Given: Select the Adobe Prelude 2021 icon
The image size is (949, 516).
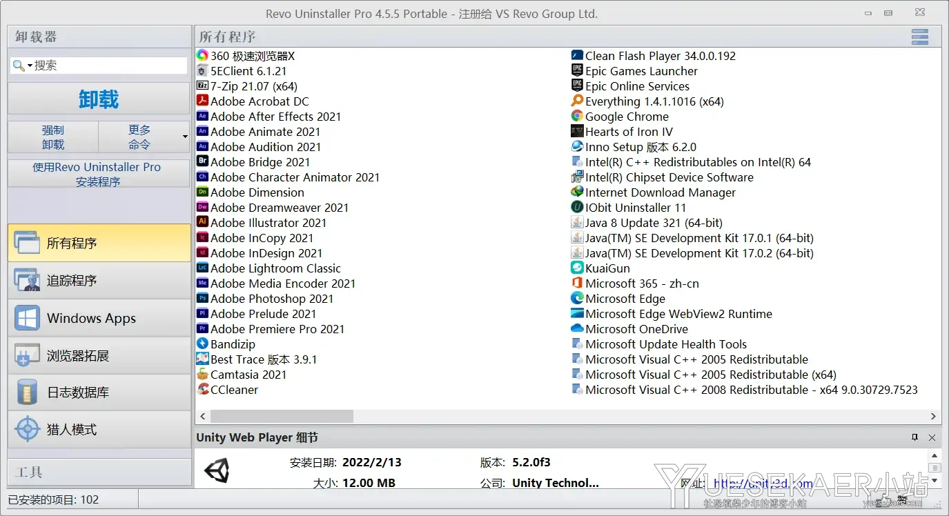Looking at the screenshot, I should click(x=202, y=313).
